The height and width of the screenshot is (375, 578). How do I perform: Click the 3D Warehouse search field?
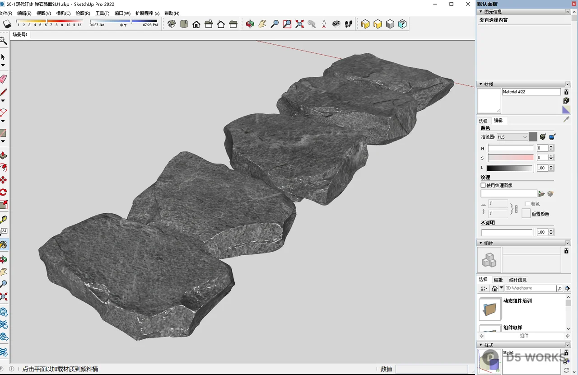click(530, 288)
